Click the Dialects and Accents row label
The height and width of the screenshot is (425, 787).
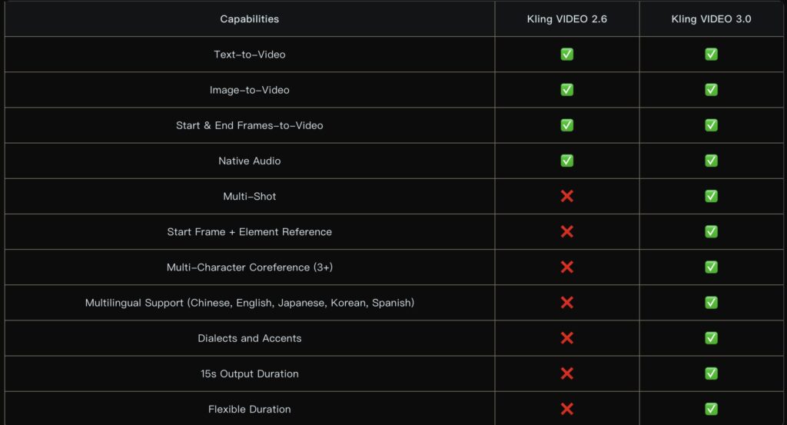pyautogui.click(x=250, y=338)
